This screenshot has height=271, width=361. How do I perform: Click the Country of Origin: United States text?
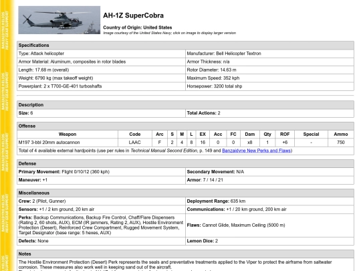pyautogui.click(x=138, y=27)
